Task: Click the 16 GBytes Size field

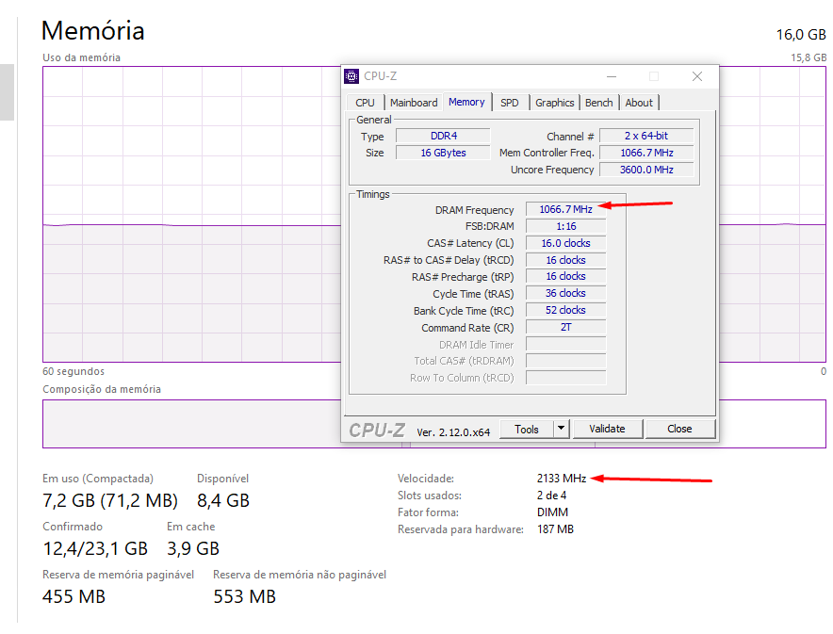Action: [x=443, y=153]
